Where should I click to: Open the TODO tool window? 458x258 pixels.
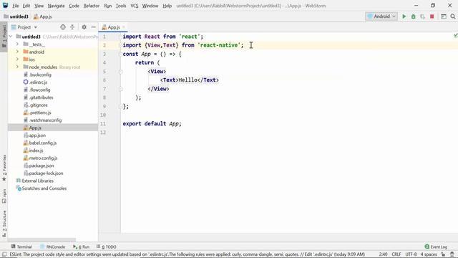[x=107, y=247]
